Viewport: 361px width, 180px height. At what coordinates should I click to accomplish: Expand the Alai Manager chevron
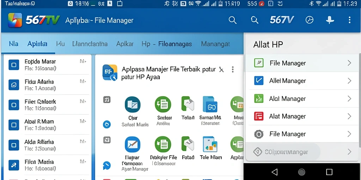point(349,98)
